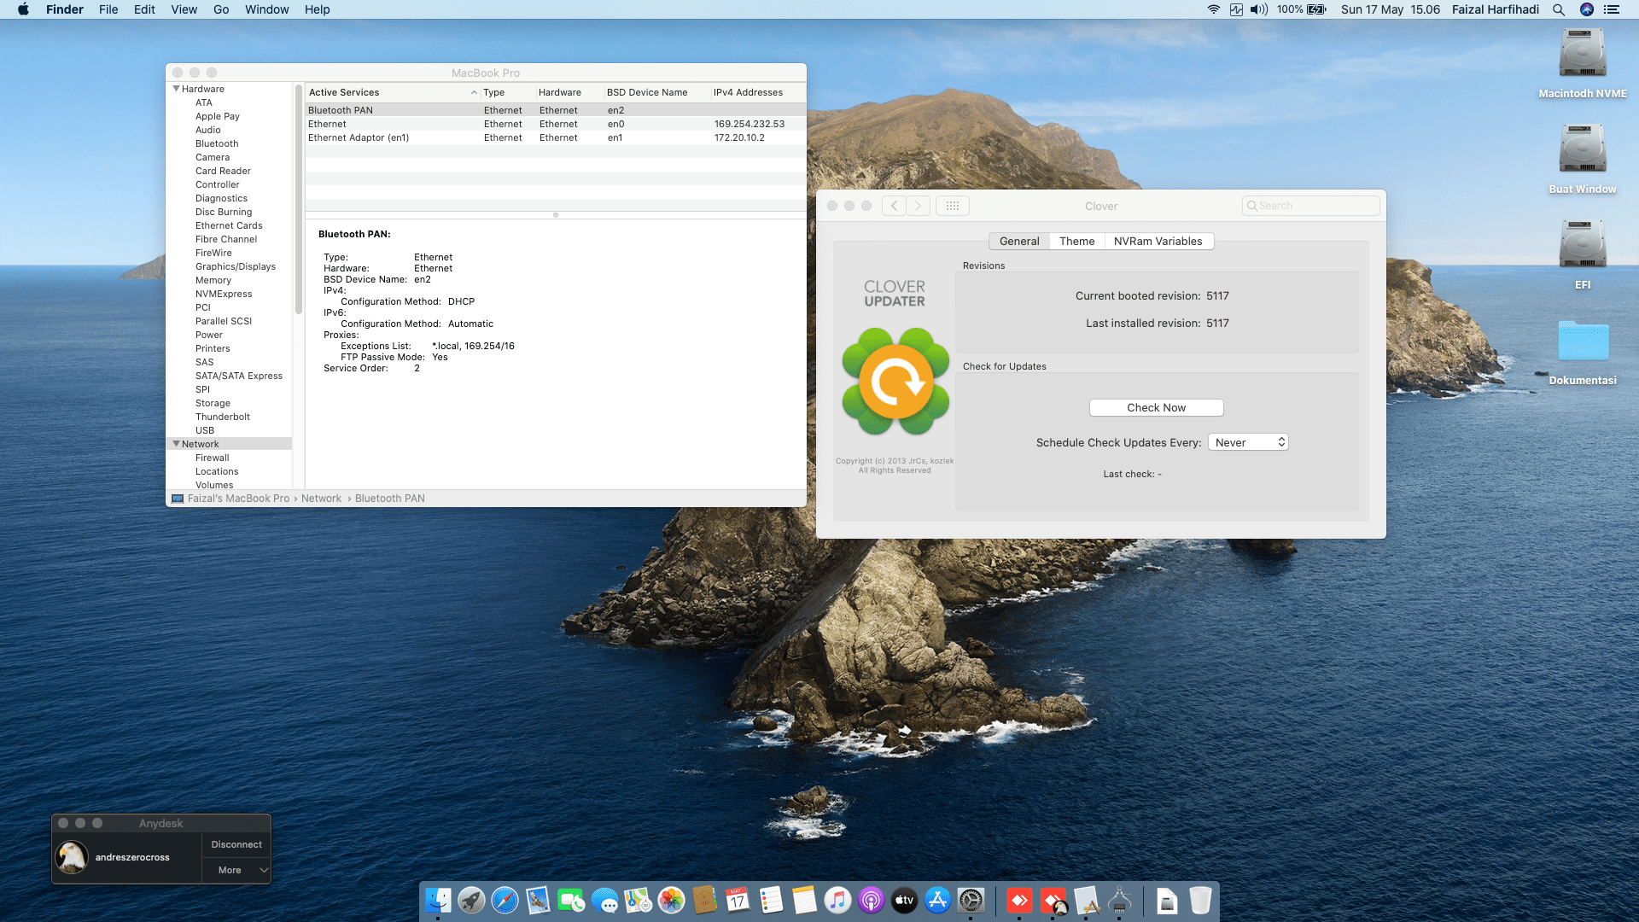
Task: Select Graphics/Displays in Hardware sidebar
Action: coord(236,266)
